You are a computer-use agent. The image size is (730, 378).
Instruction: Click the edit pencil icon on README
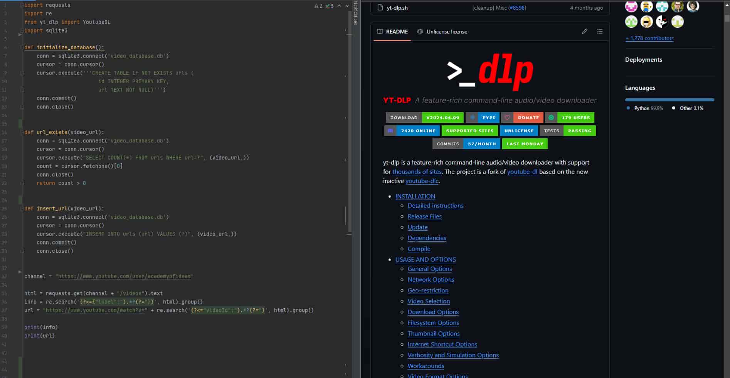pyautogui.click(x=585, y=31)
